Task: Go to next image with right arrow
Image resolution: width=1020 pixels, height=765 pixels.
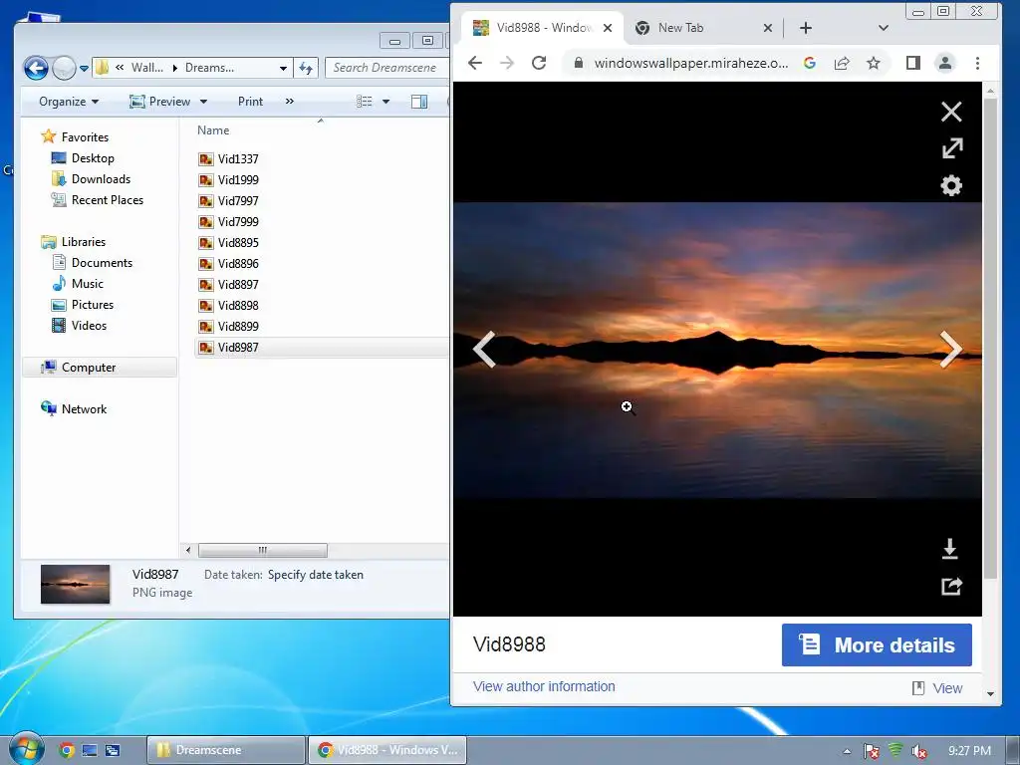Action: tap(951, 350)
